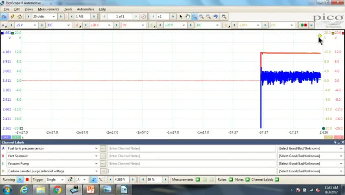
Task: Toggle the Rulers legend button
Action: coord(231,180)
